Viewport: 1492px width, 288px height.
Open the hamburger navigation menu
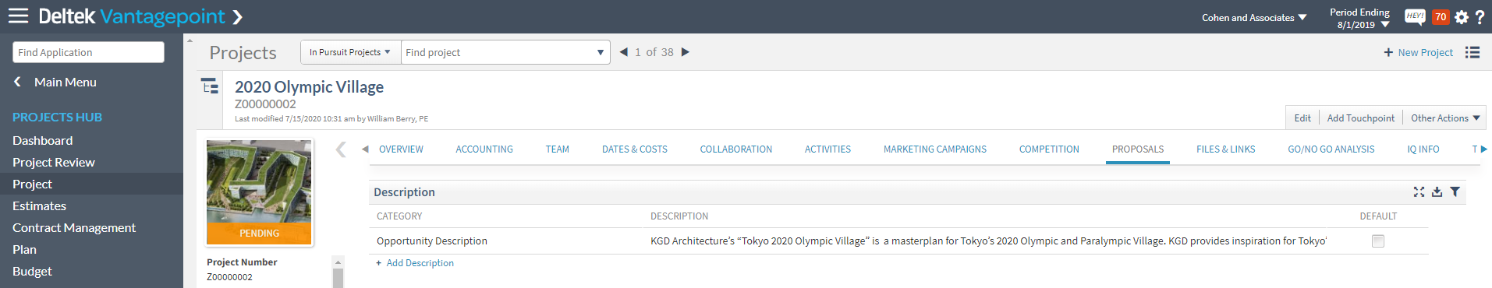click(x=18, y=16)
